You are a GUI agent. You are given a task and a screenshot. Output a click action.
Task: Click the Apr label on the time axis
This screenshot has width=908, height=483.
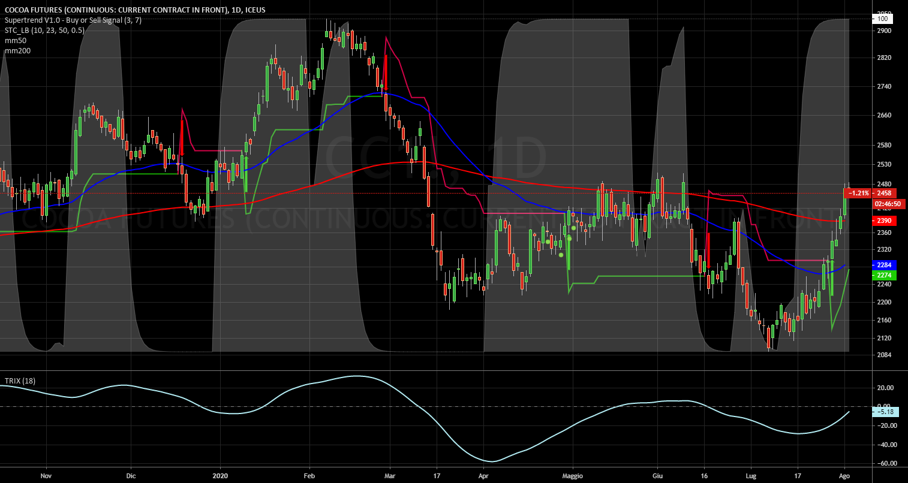[483, 475]
